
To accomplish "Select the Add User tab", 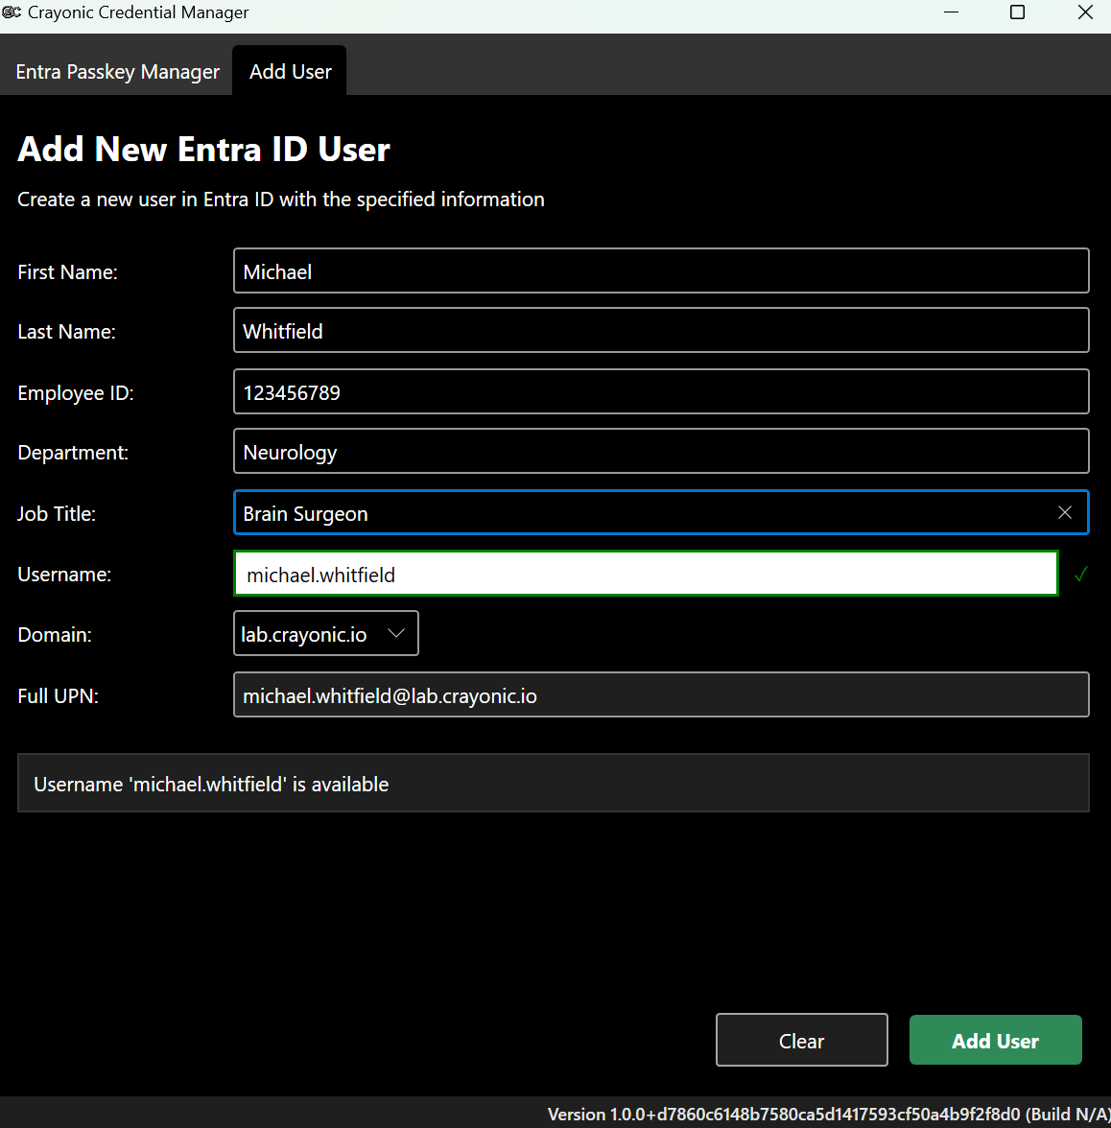I will pyautogui.click(x=290, y=72).
